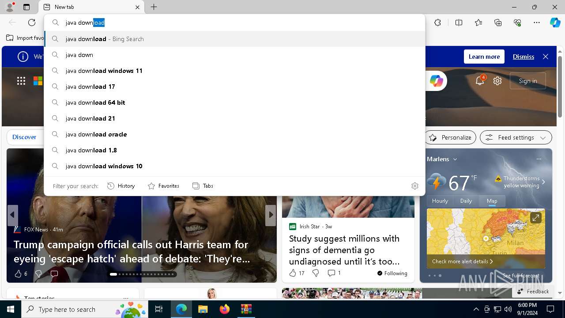565x318 pixels.
Task: Toggle Following on Irish Star article
Action: tap(392, 273)
